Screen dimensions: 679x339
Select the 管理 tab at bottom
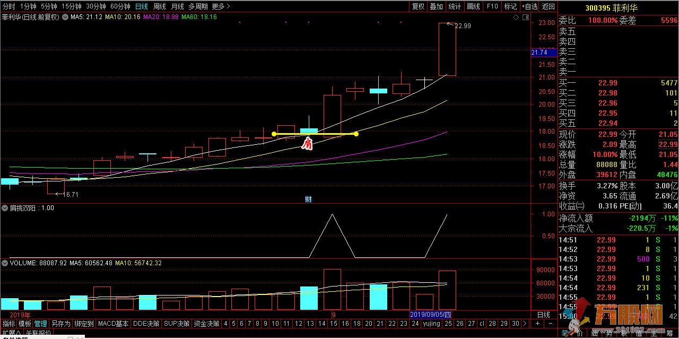pyautogui.click(x=41, y=323)
